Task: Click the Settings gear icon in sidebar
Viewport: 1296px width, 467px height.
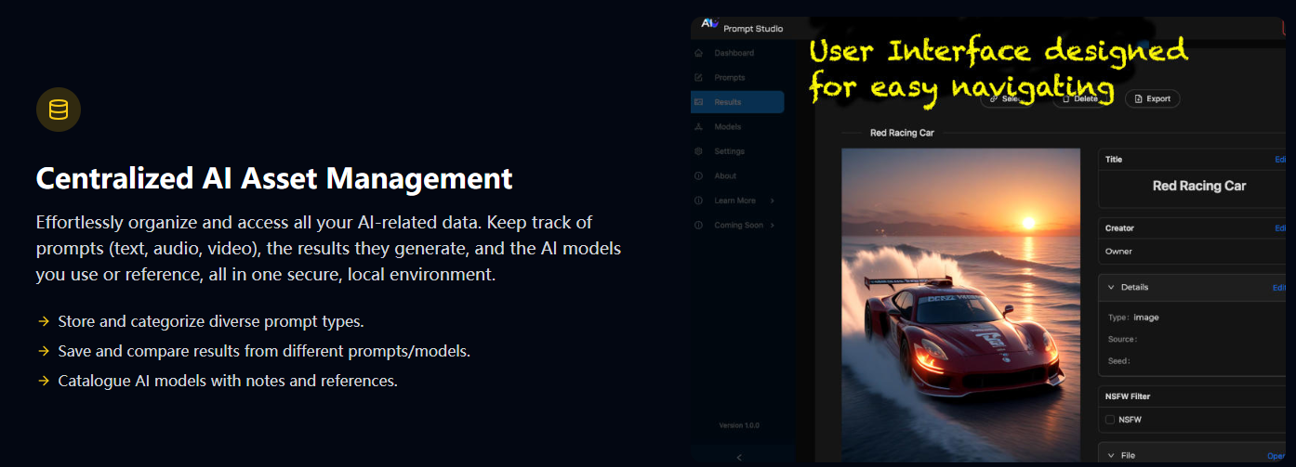Action: (x=699, y=151)
